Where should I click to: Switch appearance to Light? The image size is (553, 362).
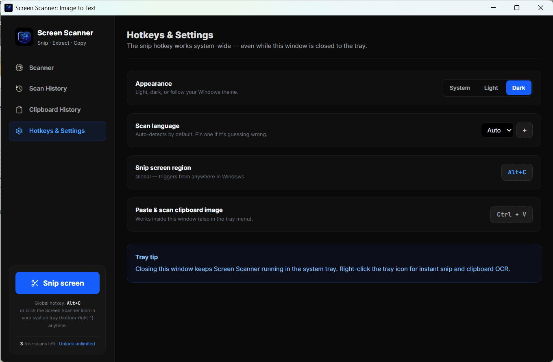[x=491, y=88]
